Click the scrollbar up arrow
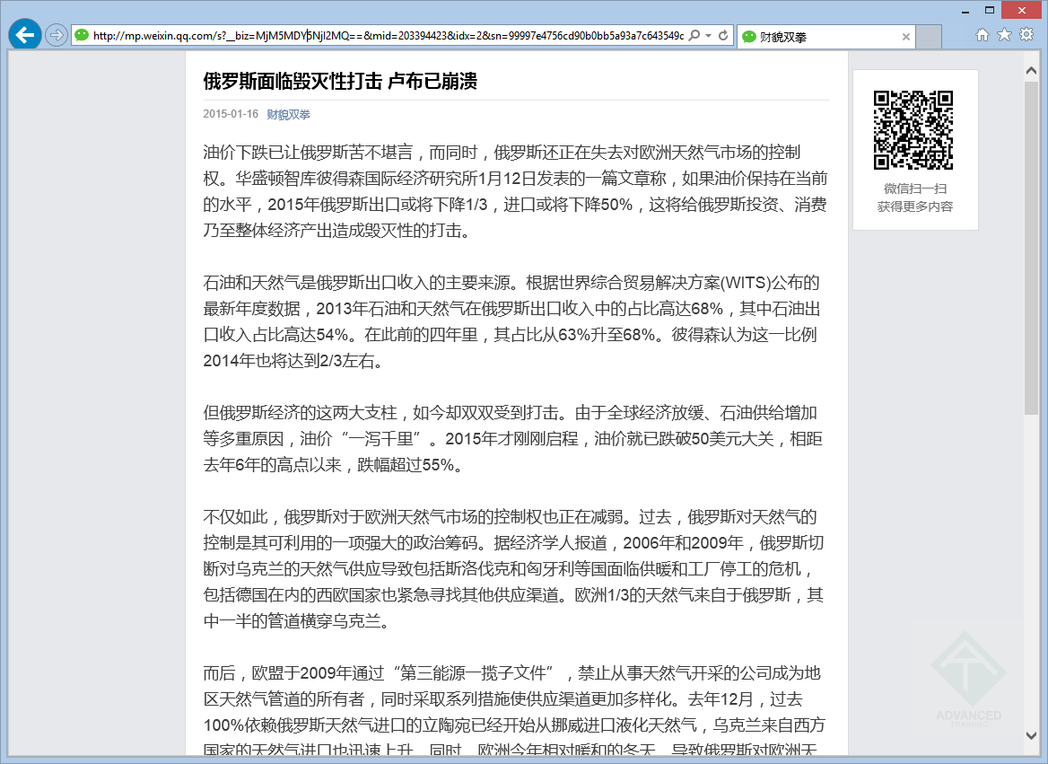Image resolution: width=1048 pixels, height=764 pixels. click(x=1032, y=70)
